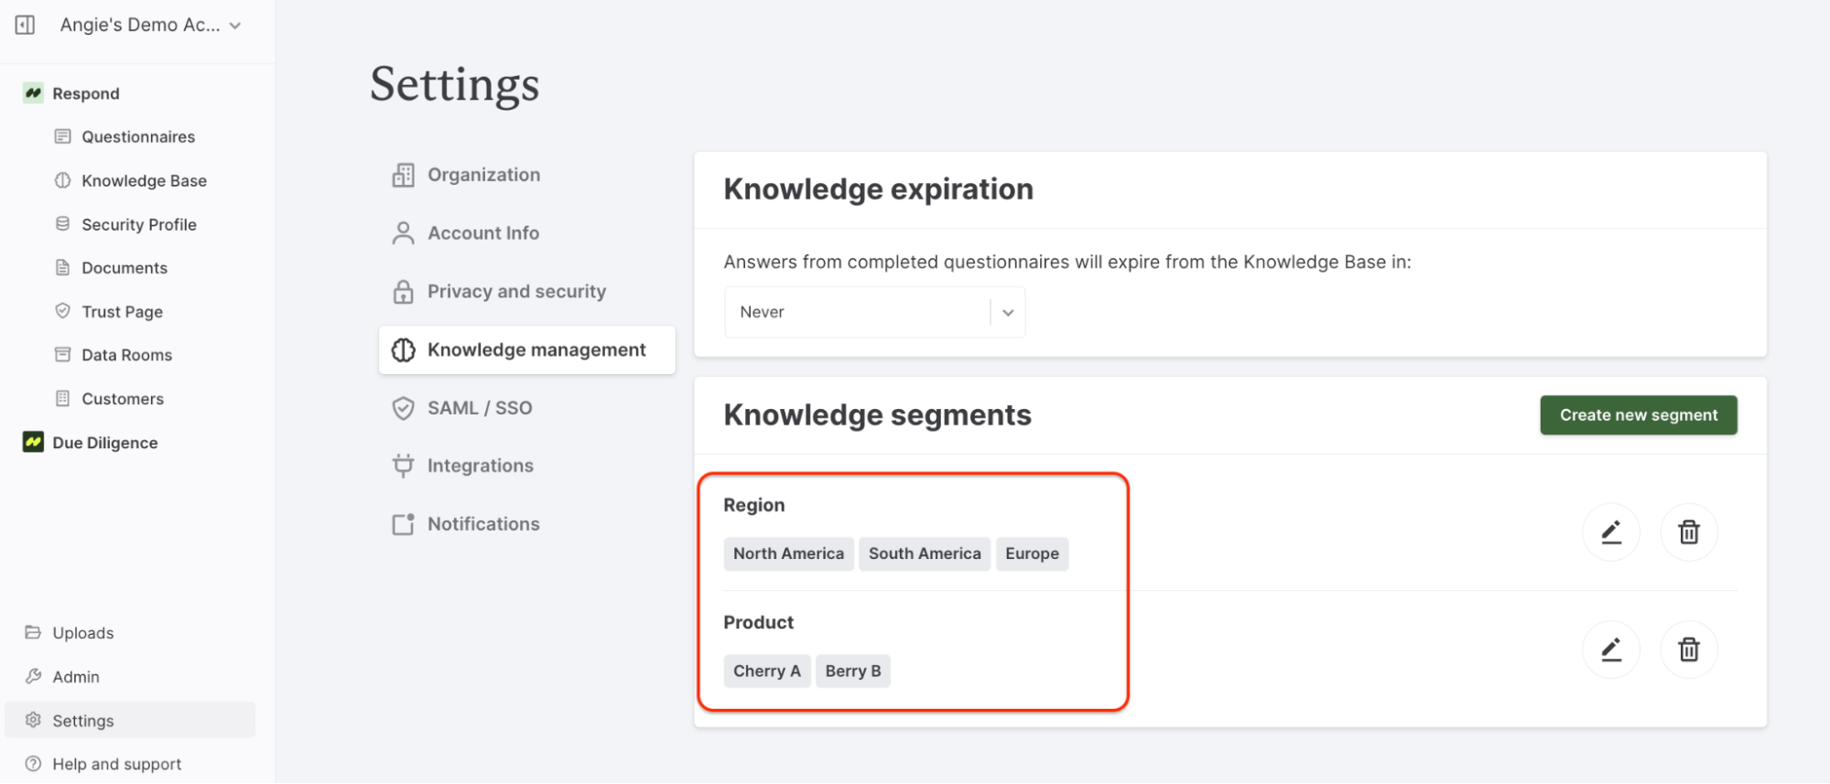1830x784 pixels.
Task: Click the Documents file icon
Action: 62,267
